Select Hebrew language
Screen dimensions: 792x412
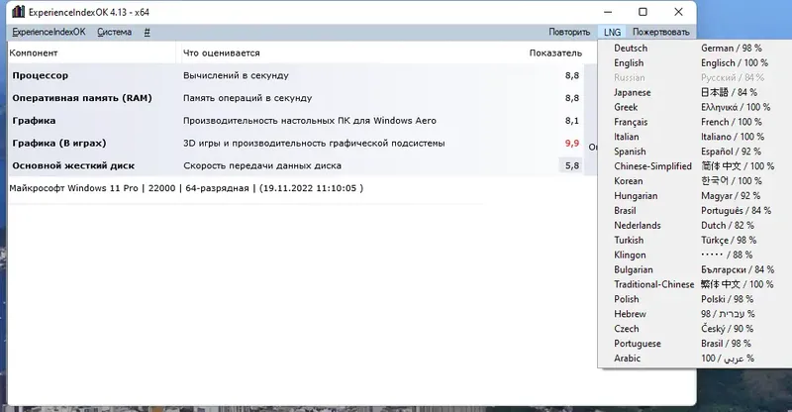[695, 314]
